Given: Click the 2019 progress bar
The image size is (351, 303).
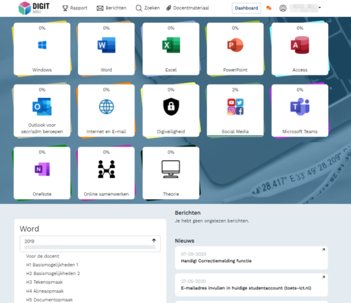Looking at the screenshot, I should (90, 247).
